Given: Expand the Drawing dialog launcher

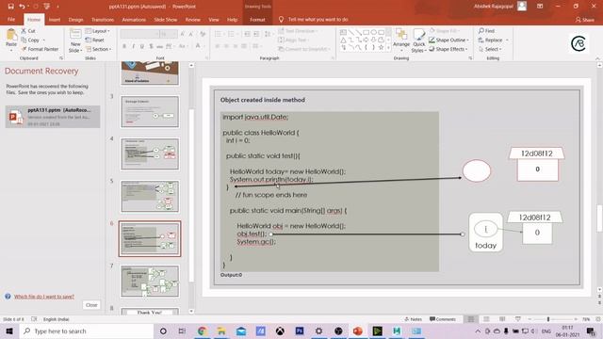Looking at the screenshot, I should (x=470, y=58).
